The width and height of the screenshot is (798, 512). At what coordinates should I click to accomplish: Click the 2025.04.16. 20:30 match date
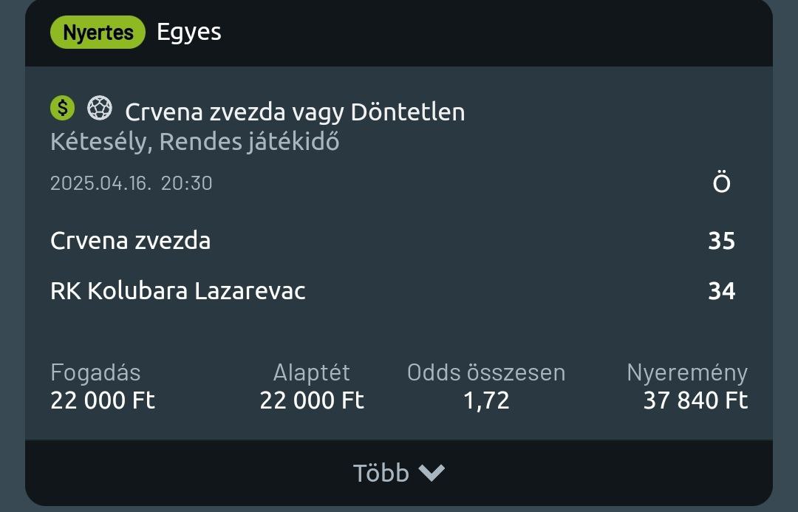(131, 183)
